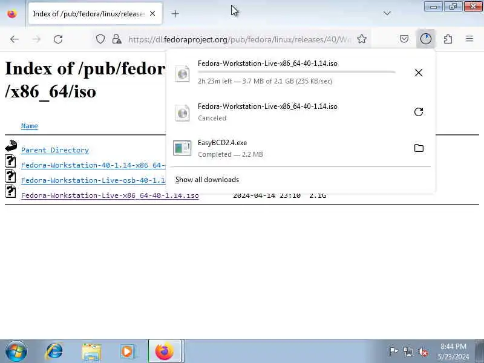Click the forward navigation arrow
The width and height of the screenshot is (484, 363).
click(x=36, y=39)
